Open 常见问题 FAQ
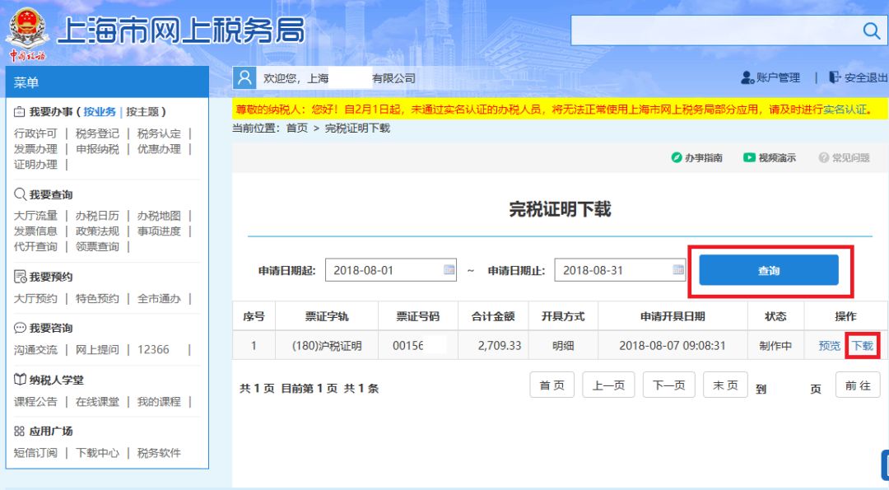 point(845,157)
